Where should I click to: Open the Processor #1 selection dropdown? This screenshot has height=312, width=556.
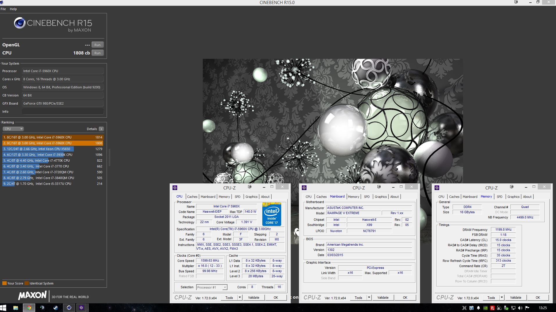(211, 287)
